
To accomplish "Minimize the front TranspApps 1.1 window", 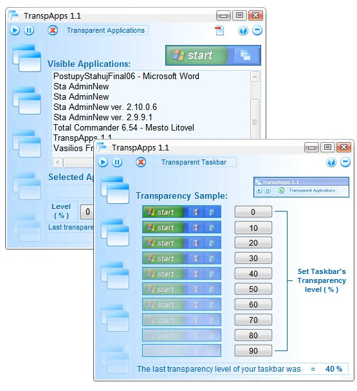I will 311,148.
